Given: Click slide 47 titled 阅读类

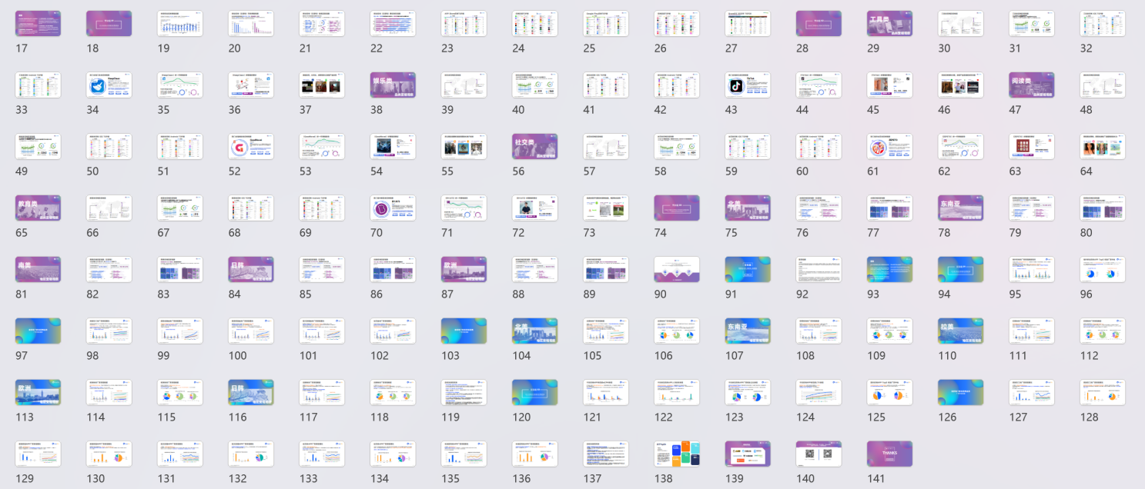Looking at the screenshot, I should 1032,85.
